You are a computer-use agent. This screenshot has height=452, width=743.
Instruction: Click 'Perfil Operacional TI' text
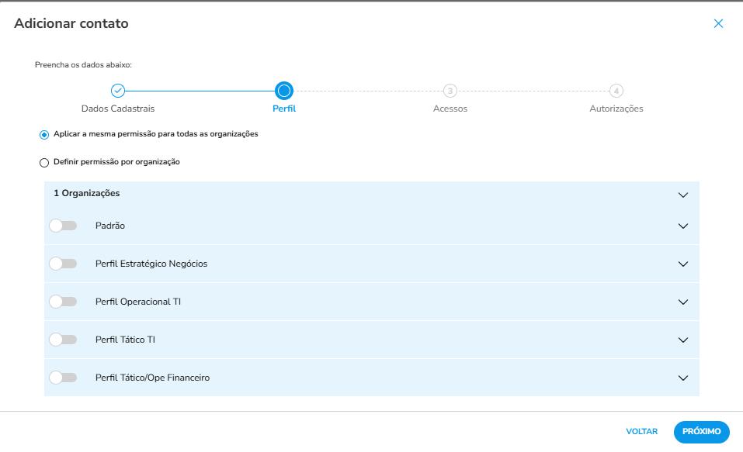pos(138,302)
